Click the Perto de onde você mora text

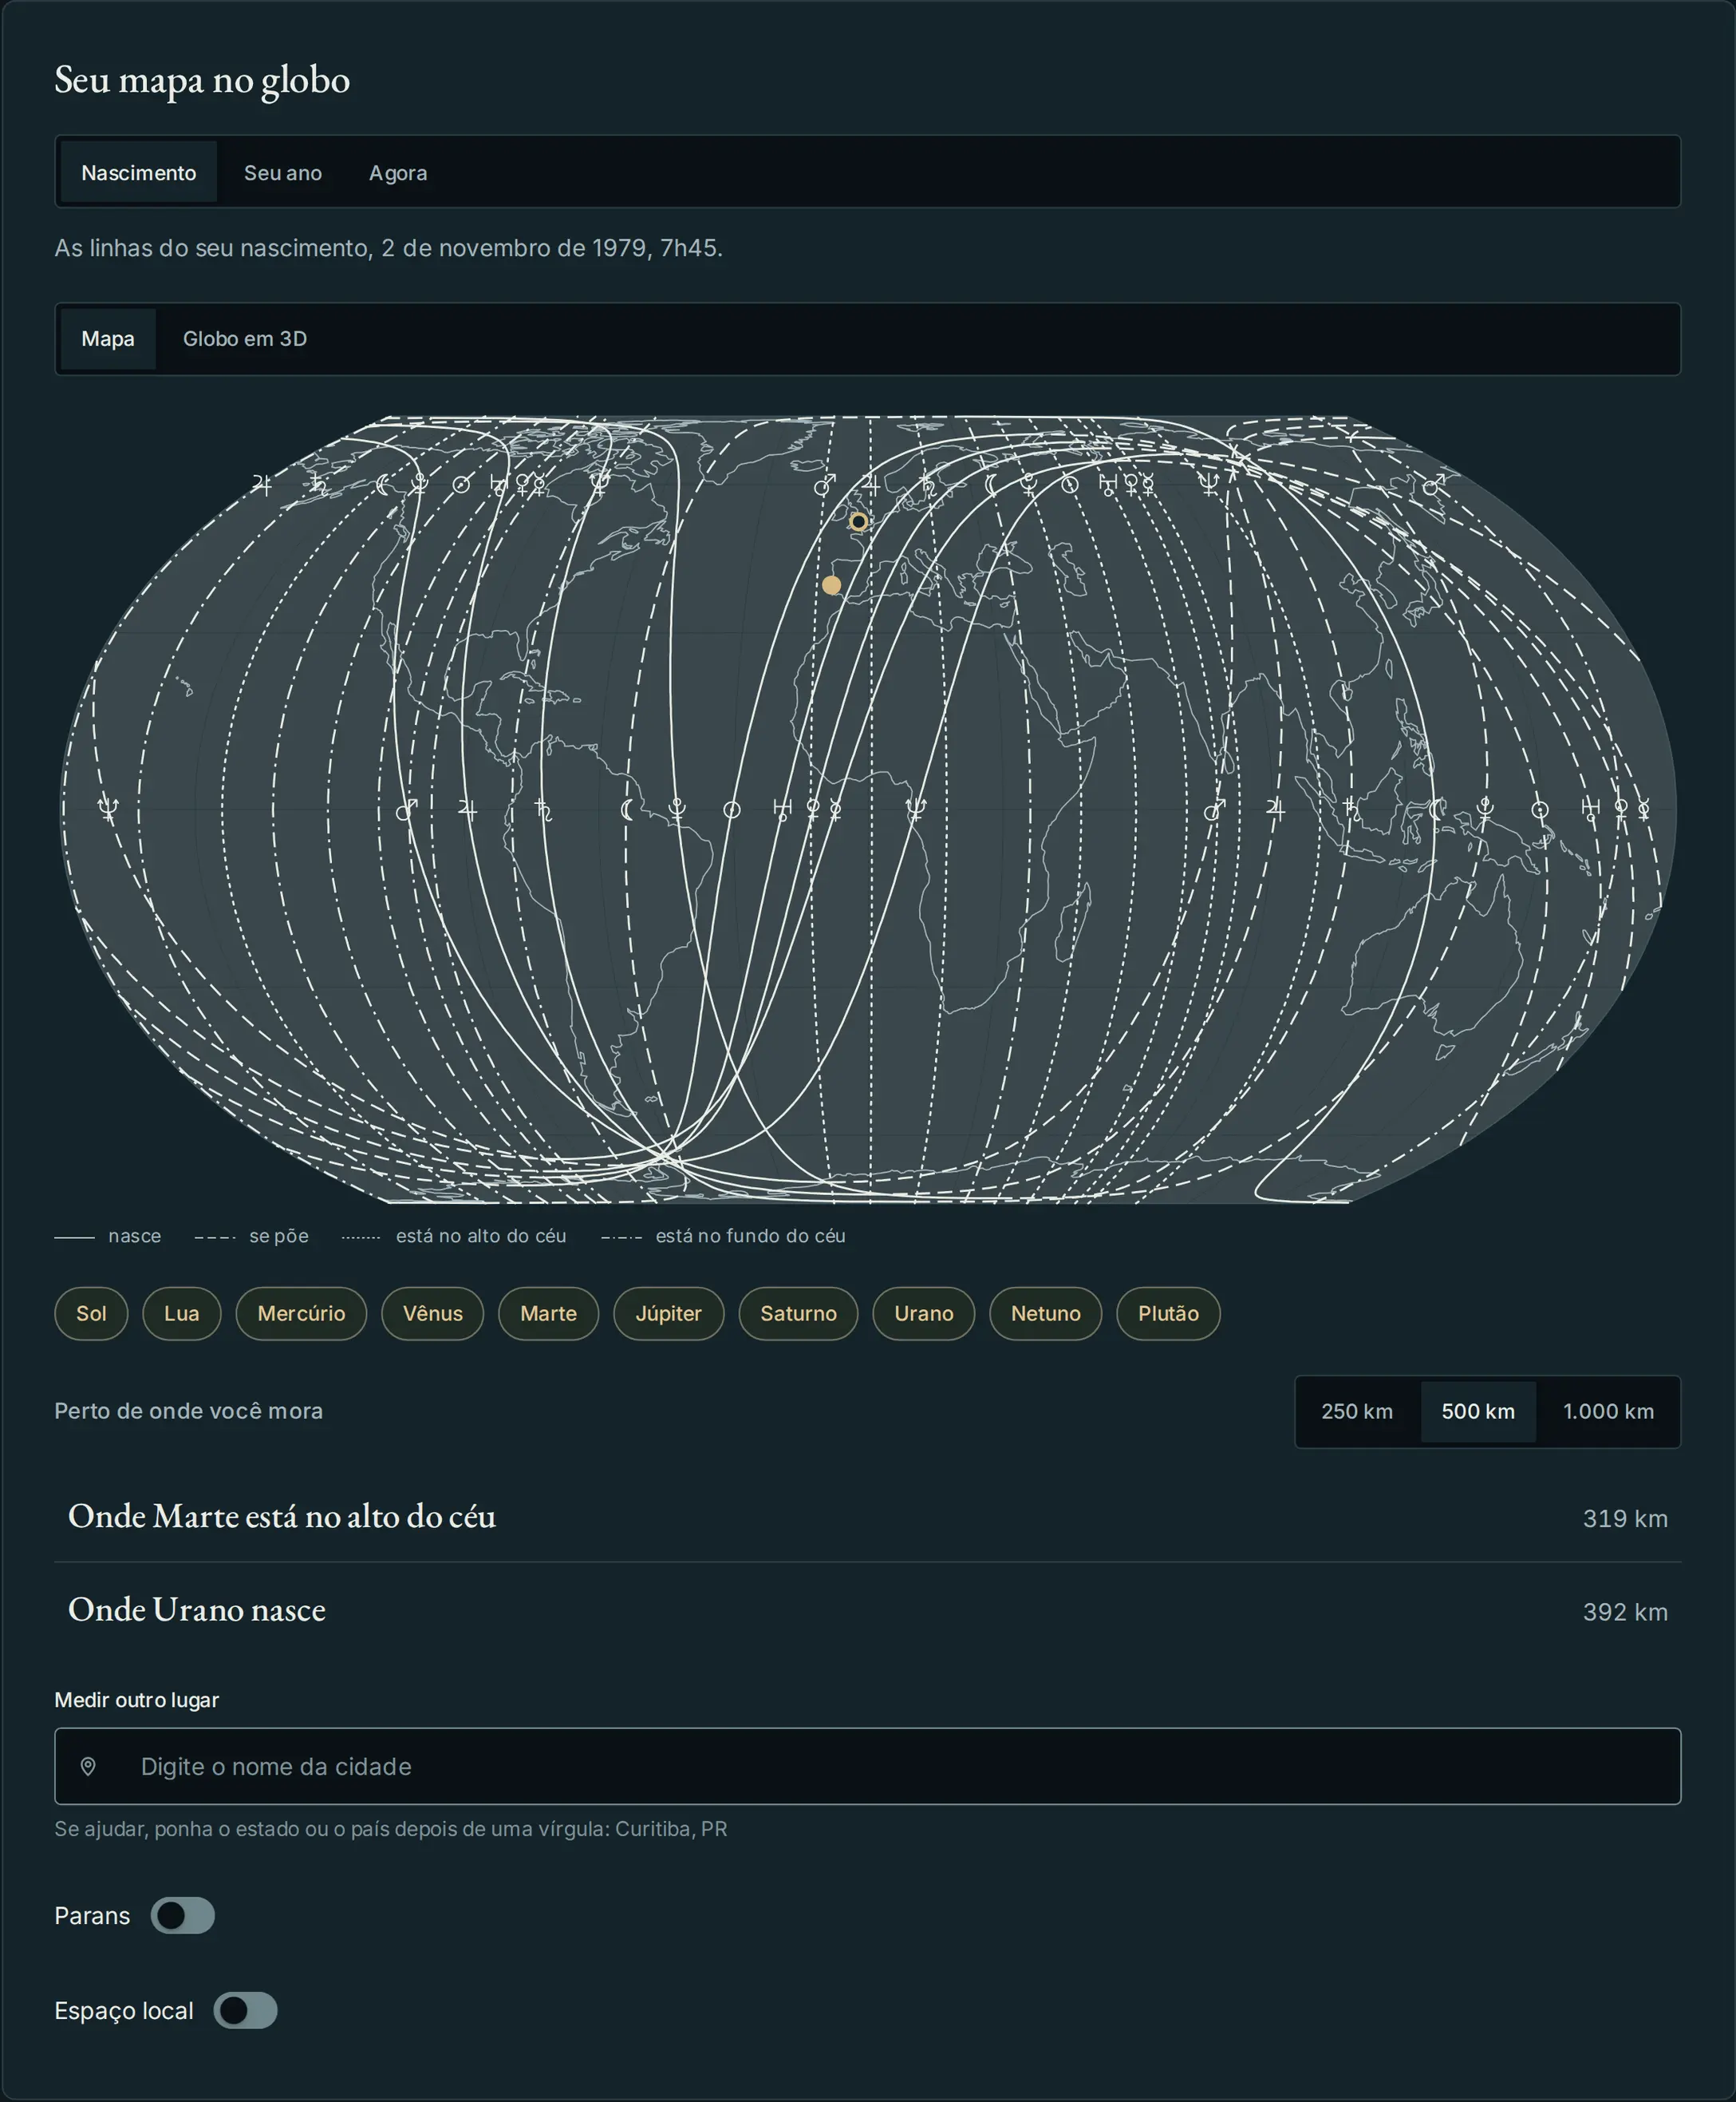[189, 1411]
